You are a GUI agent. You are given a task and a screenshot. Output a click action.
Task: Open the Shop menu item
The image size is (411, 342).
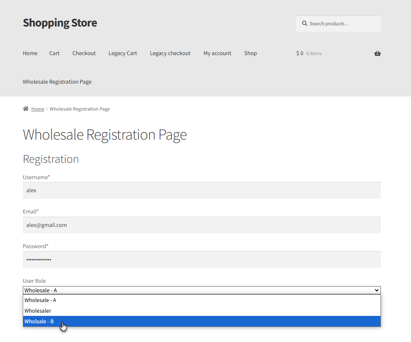[250, 53]
